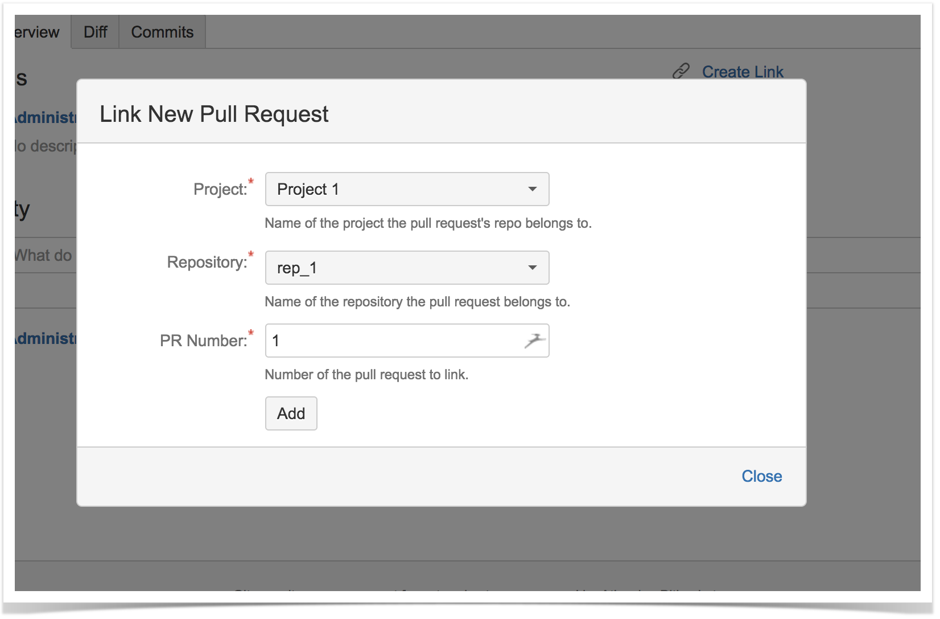Image resolution: width=940 pixels, height=619 pixels.
Task: Switch to the Diff tab
Action: pyautogui.click(x=95, y=32)
